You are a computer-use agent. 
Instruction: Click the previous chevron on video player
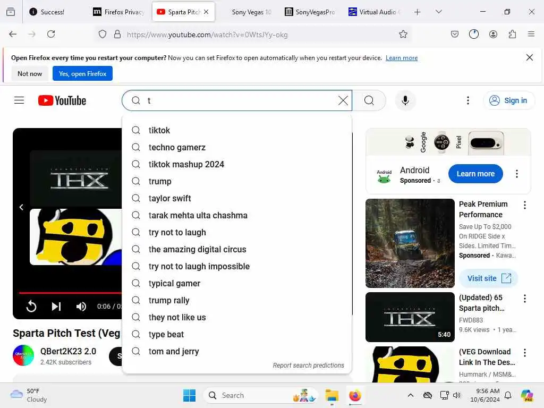pos(21,207)
